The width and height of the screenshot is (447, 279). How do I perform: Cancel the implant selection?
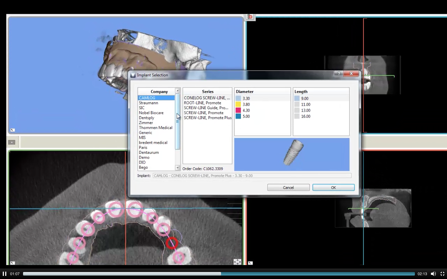[x=288, y=188]
